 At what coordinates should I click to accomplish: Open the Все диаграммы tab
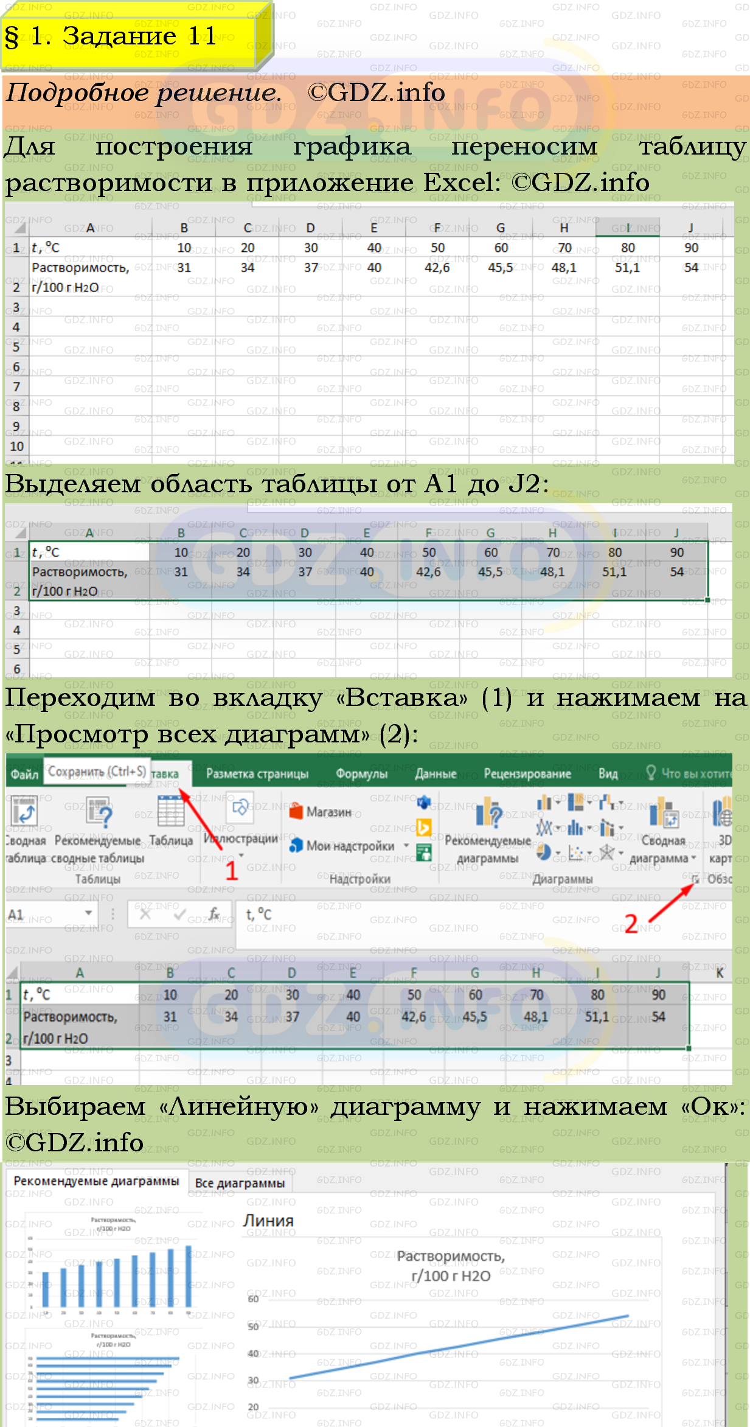coord(240,1183)
